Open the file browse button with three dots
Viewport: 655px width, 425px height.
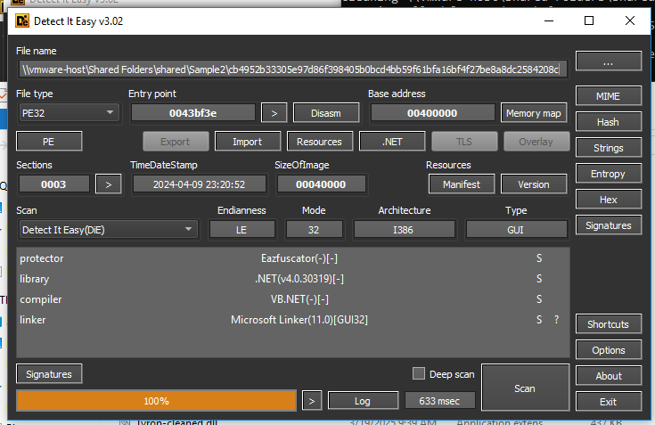(608, 61)
